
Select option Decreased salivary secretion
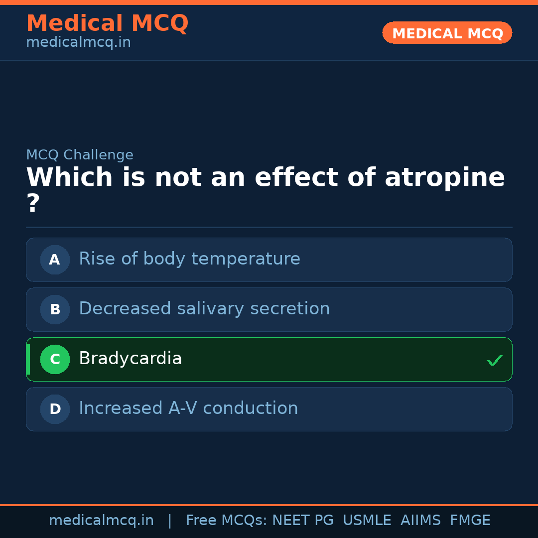click(x=204, y=309)
